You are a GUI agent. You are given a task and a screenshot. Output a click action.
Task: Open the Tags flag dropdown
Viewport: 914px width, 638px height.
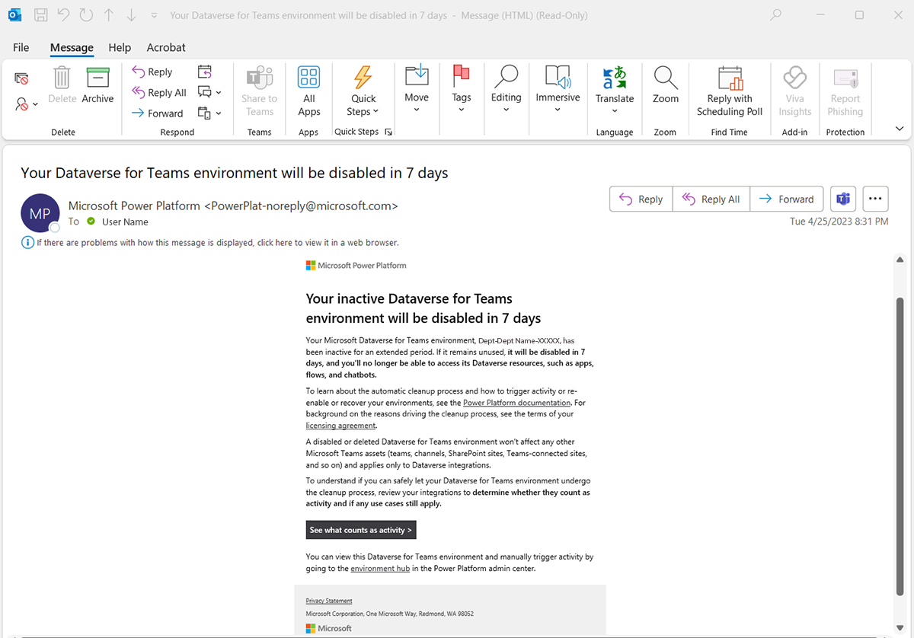point(462,89)
